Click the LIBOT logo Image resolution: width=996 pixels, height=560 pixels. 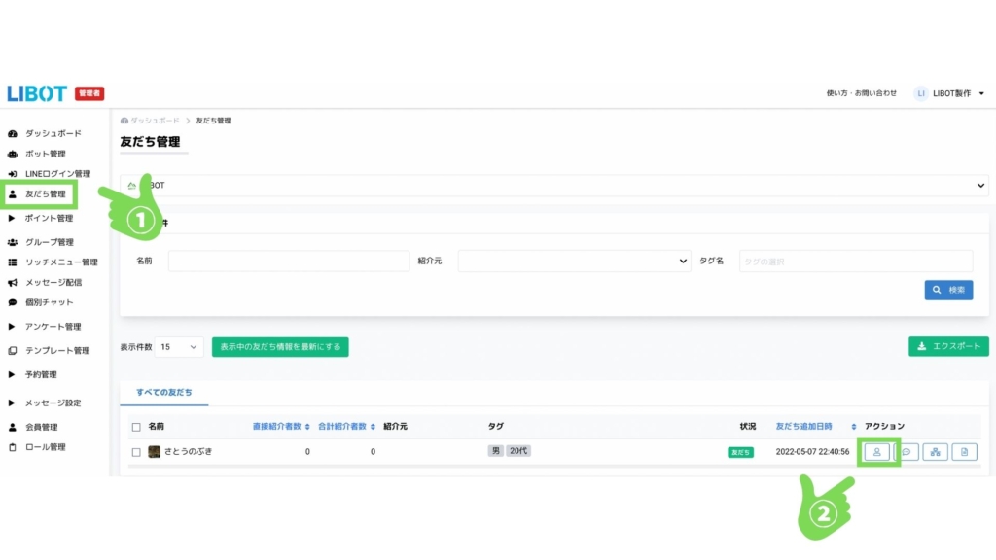pos(37,93)
